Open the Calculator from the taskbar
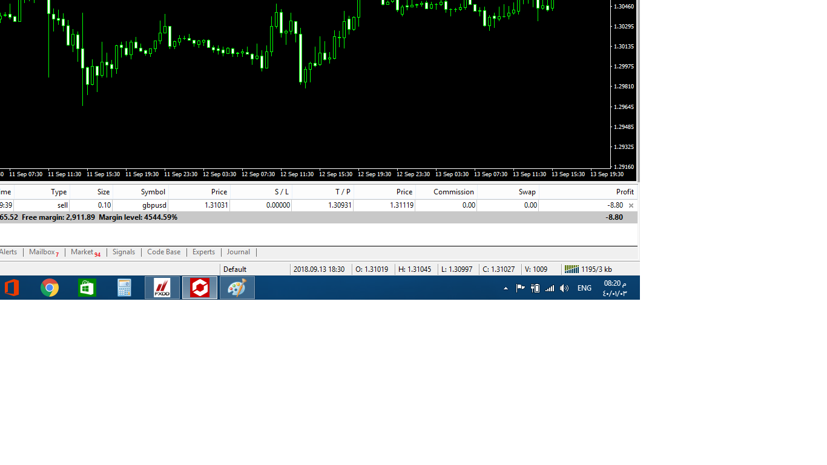827x465 pixels. 124,288
